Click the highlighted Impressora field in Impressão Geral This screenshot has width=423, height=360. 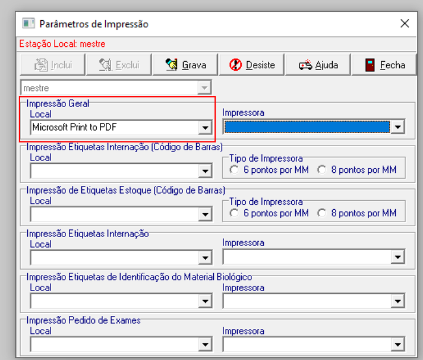pos(307,127)
